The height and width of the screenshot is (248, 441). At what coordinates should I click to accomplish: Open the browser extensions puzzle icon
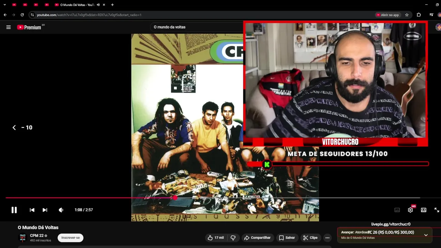(x=419, y=15)
